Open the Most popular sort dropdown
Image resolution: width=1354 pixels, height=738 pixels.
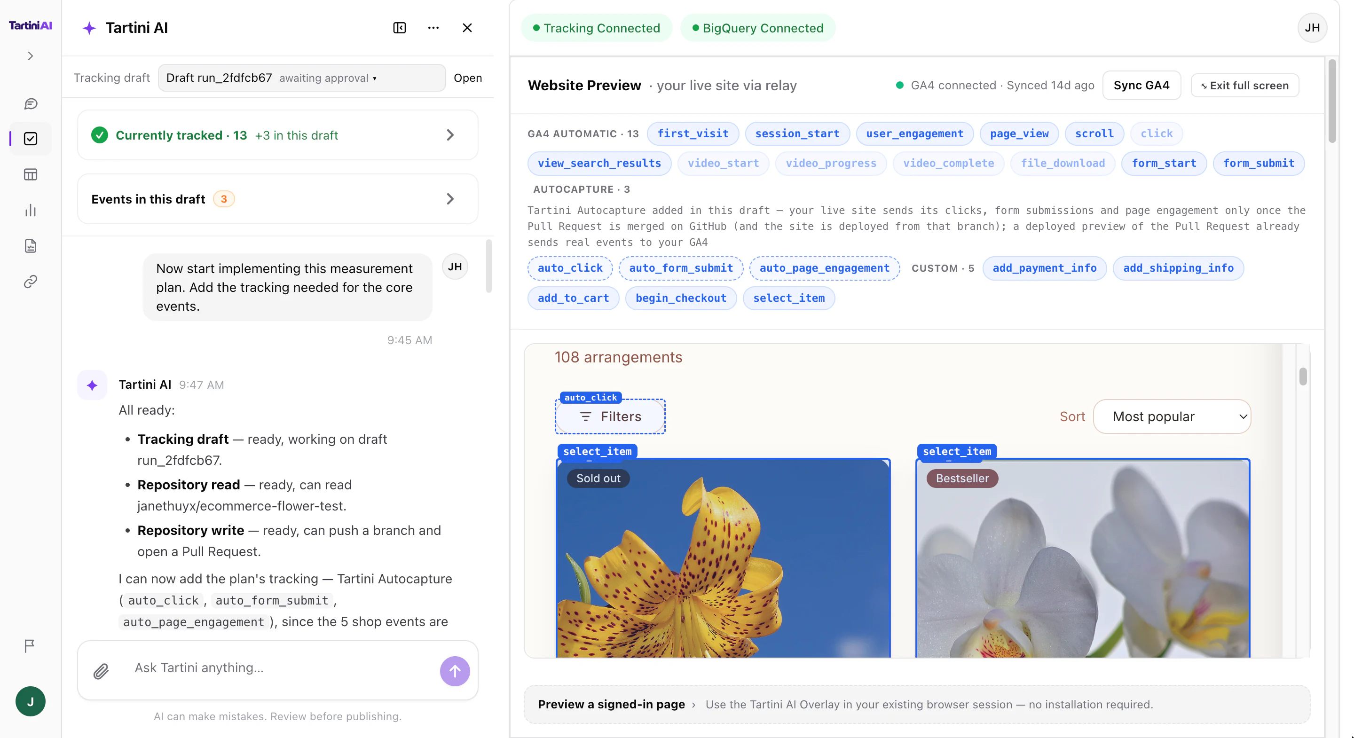pyautogui.click(x=1172, y=416)
